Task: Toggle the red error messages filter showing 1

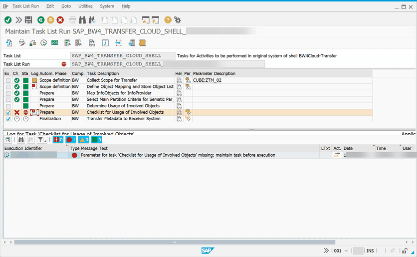Action: tap(71, 140)
